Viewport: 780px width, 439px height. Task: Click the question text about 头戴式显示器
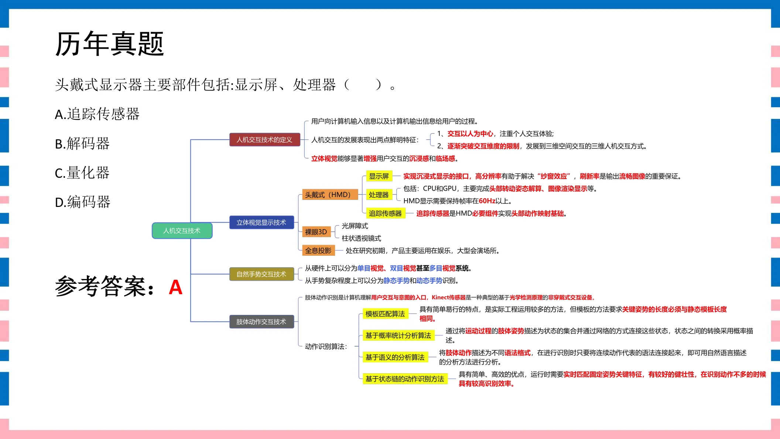tap(225, 85)
